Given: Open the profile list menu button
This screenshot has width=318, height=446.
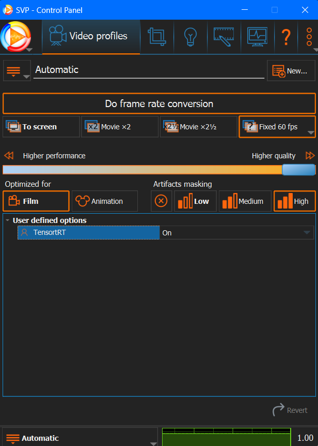Looking at the screenshot, I should click(17, 70).
